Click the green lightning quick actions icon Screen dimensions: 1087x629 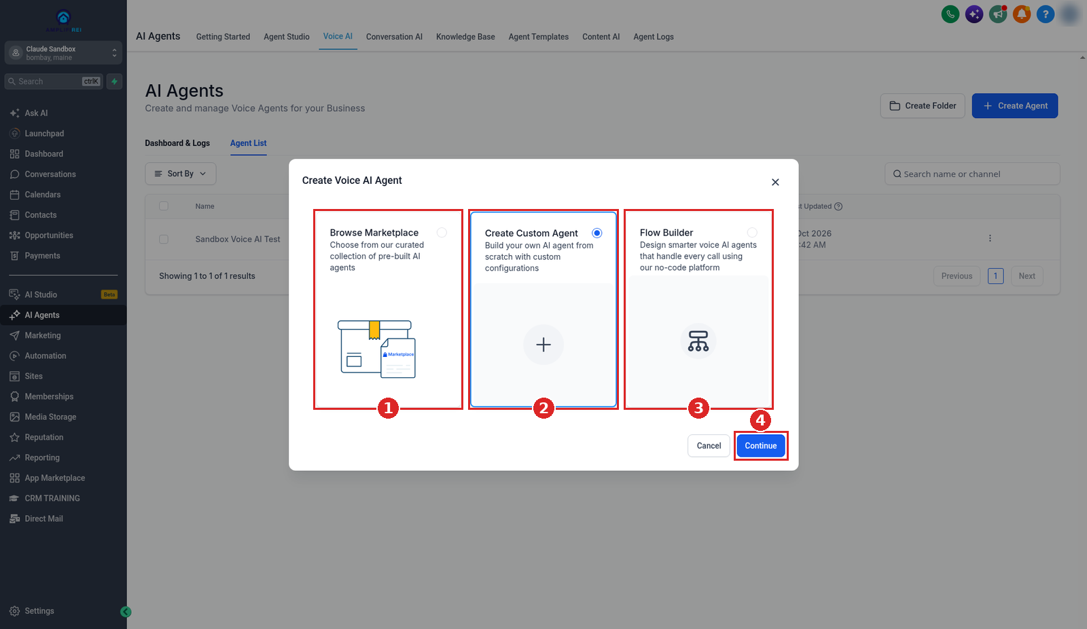114,81
